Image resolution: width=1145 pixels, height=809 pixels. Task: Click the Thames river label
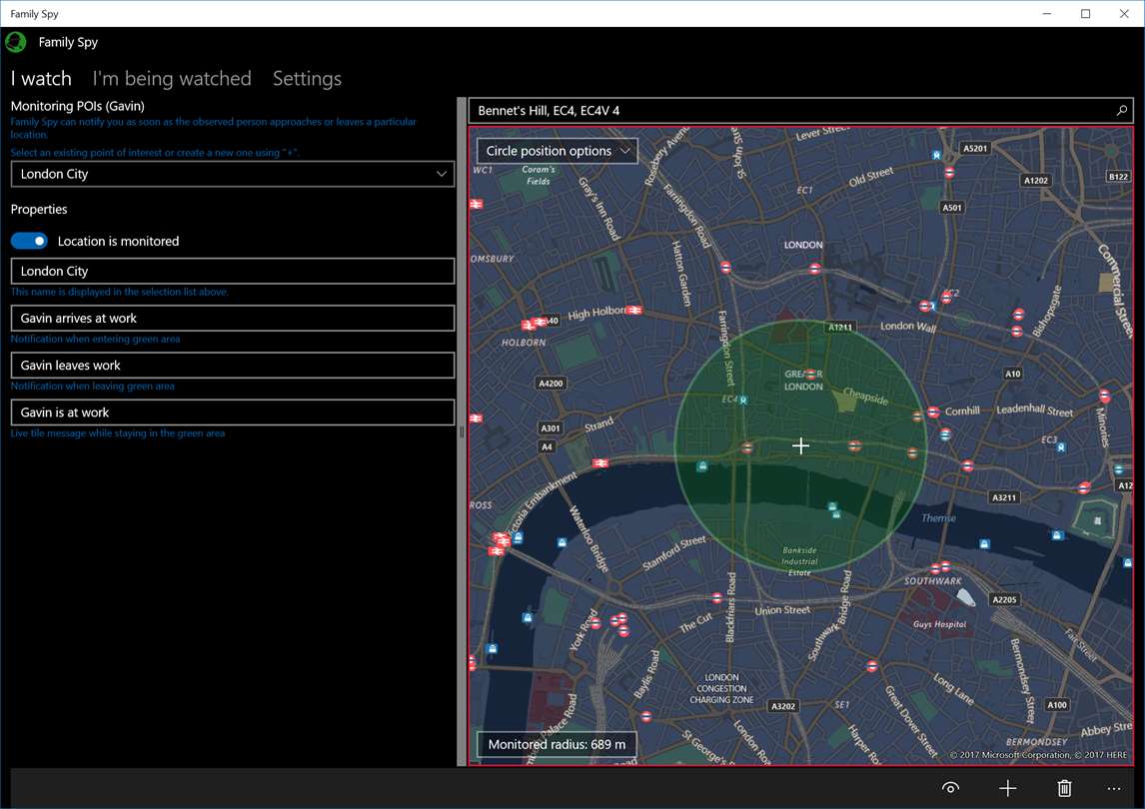coord(938,517)
